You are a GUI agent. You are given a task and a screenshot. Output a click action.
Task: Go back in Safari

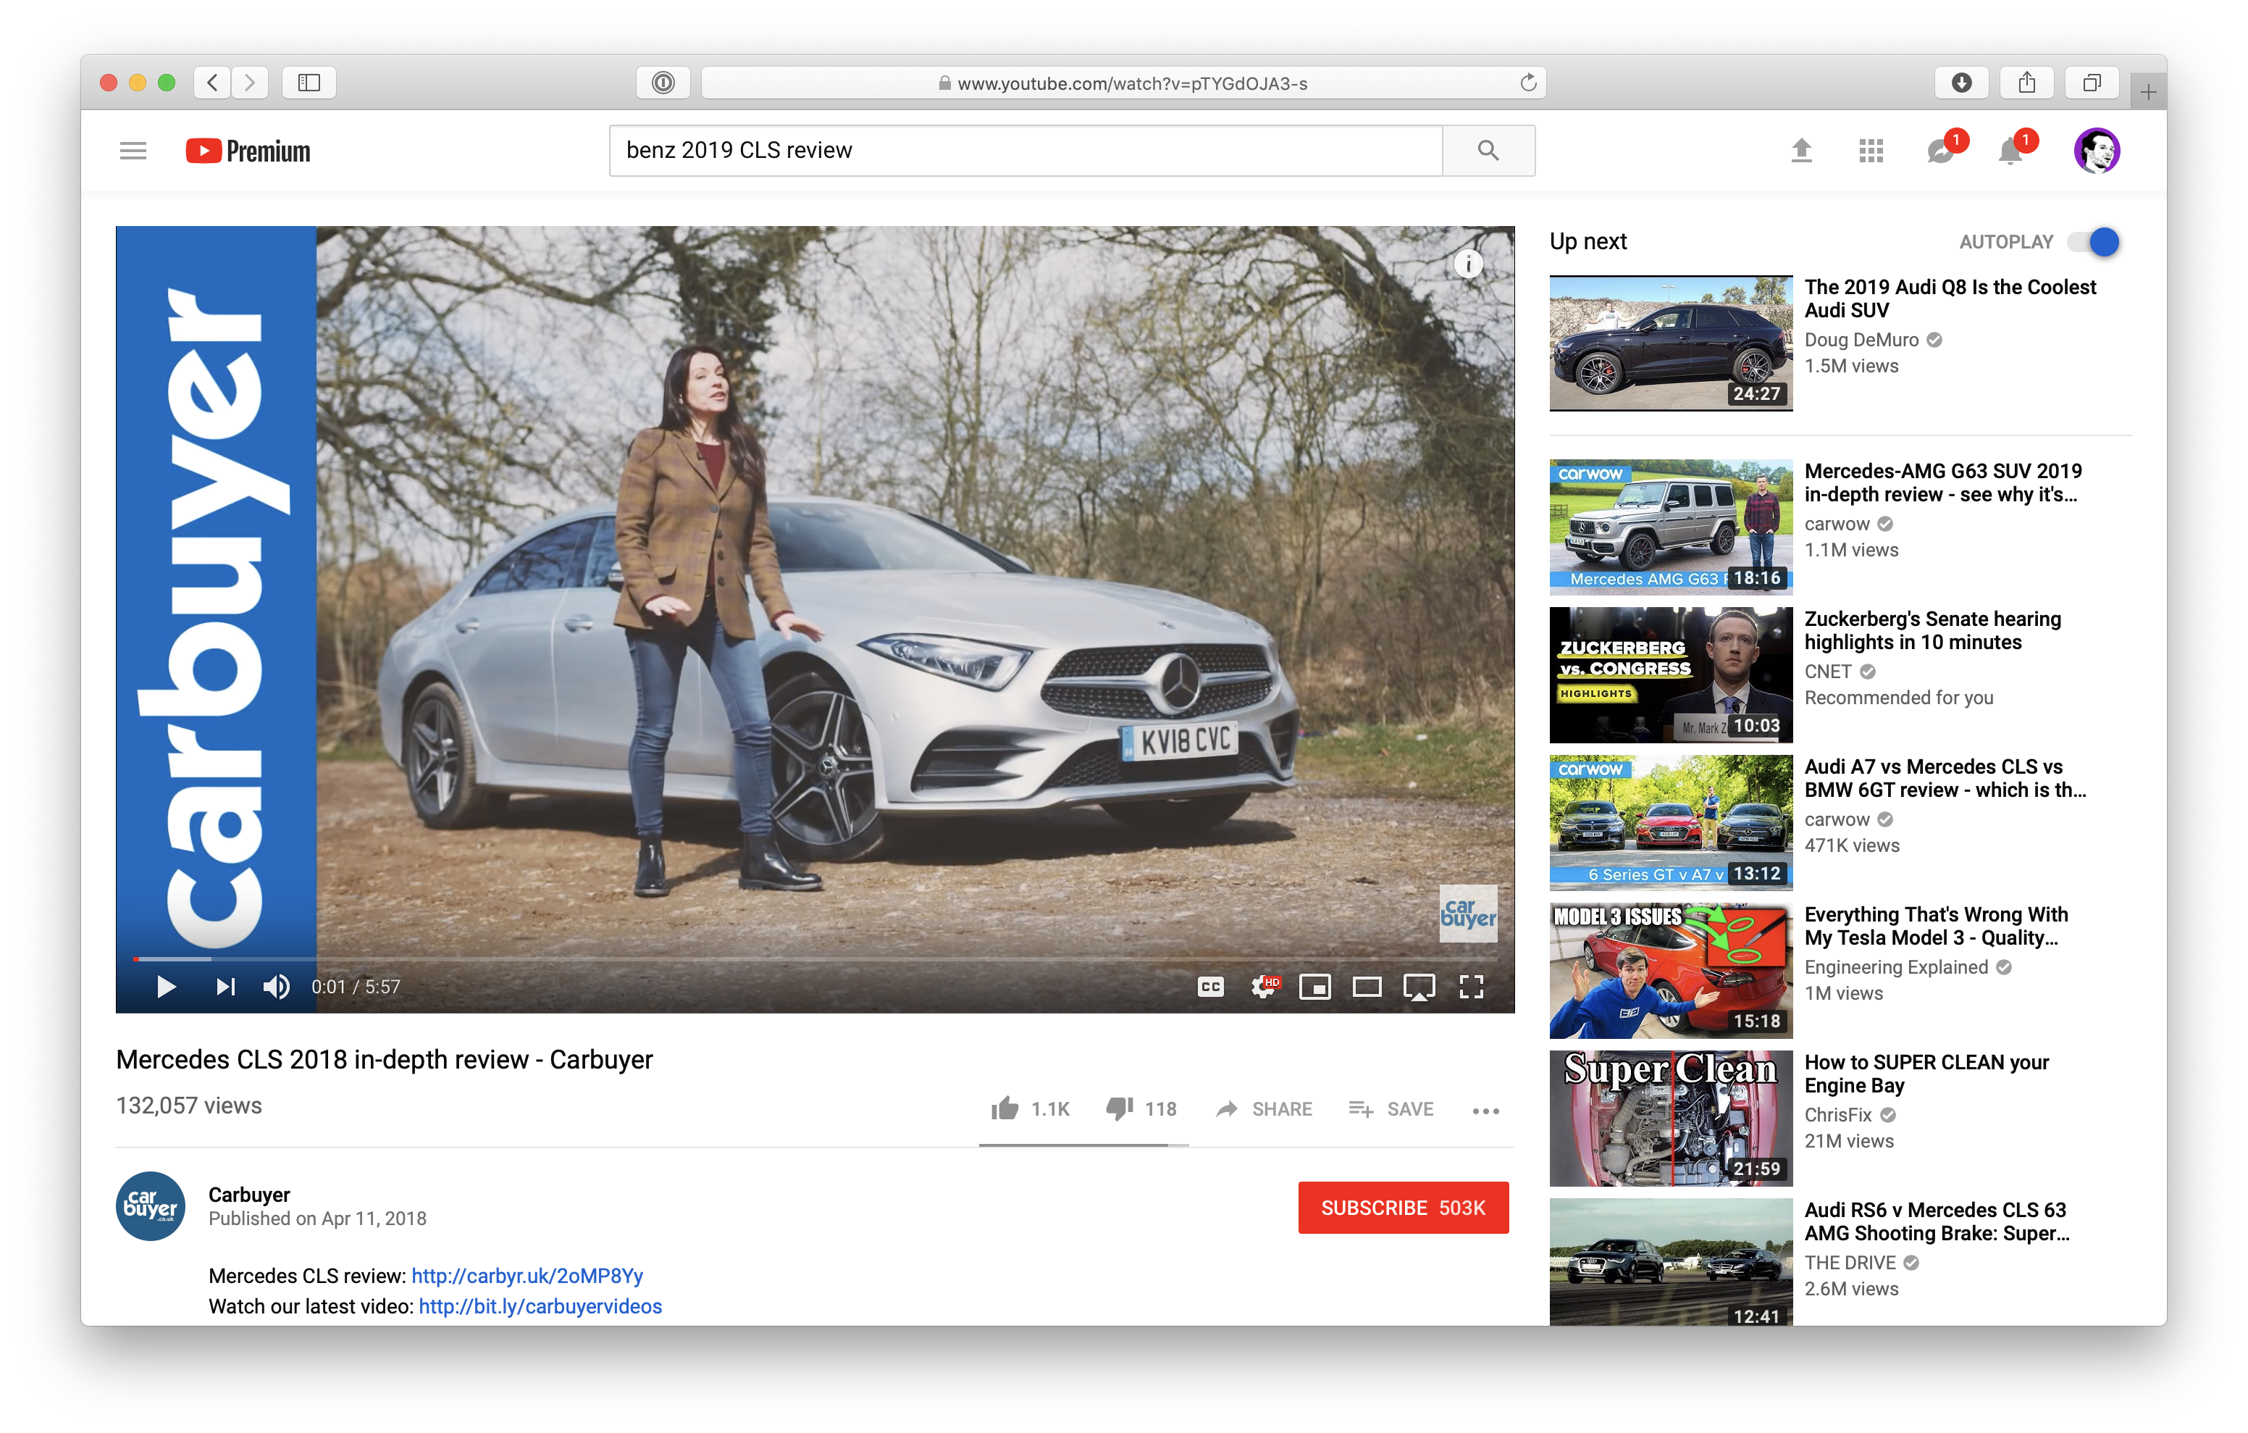click(213, 83)
